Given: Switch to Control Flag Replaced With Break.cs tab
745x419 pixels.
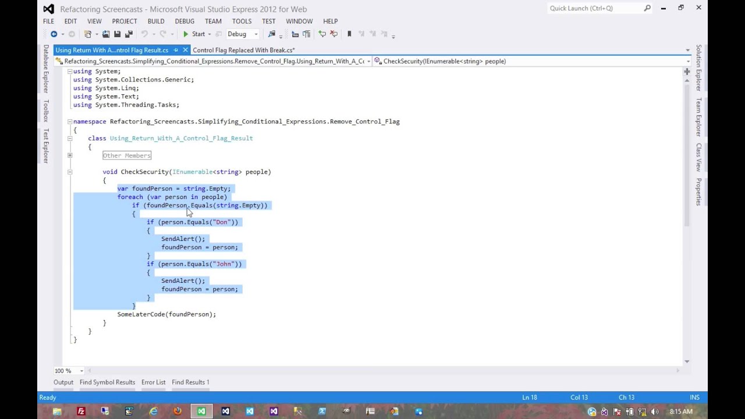Looking at the screenshot, I should click(243, 50).
